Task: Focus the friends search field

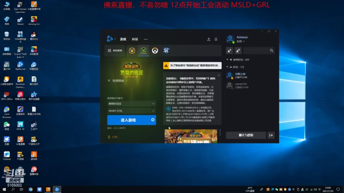Action: [256, 51]
